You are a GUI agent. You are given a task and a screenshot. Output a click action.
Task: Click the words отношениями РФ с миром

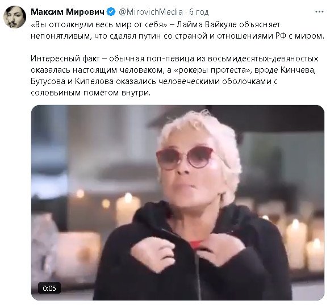coord(270,36)
